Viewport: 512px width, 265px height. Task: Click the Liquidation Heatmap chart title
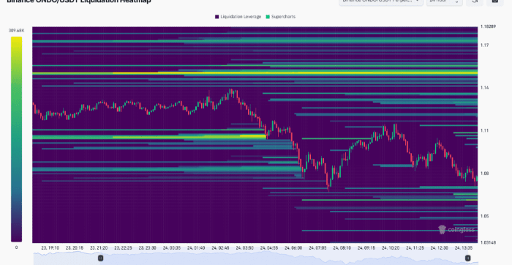(x=79, y=1)
